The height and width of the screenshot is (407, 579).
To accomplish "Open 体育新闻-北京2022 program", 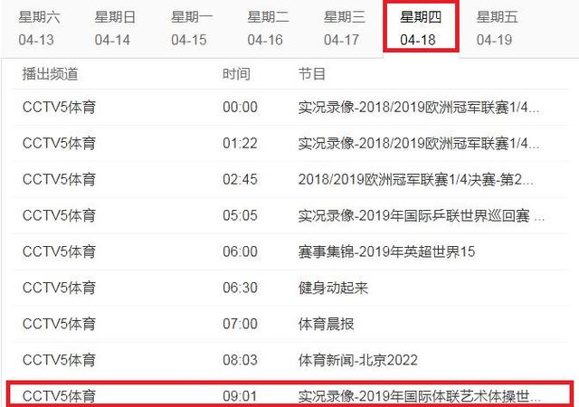I will (358, 360).
